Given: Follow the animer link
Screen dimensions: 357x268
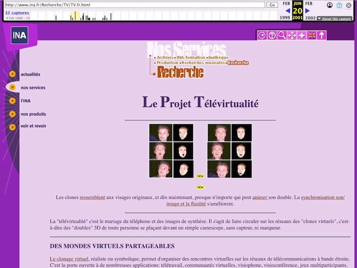Looking at the screenshot, I should point(260,197).
